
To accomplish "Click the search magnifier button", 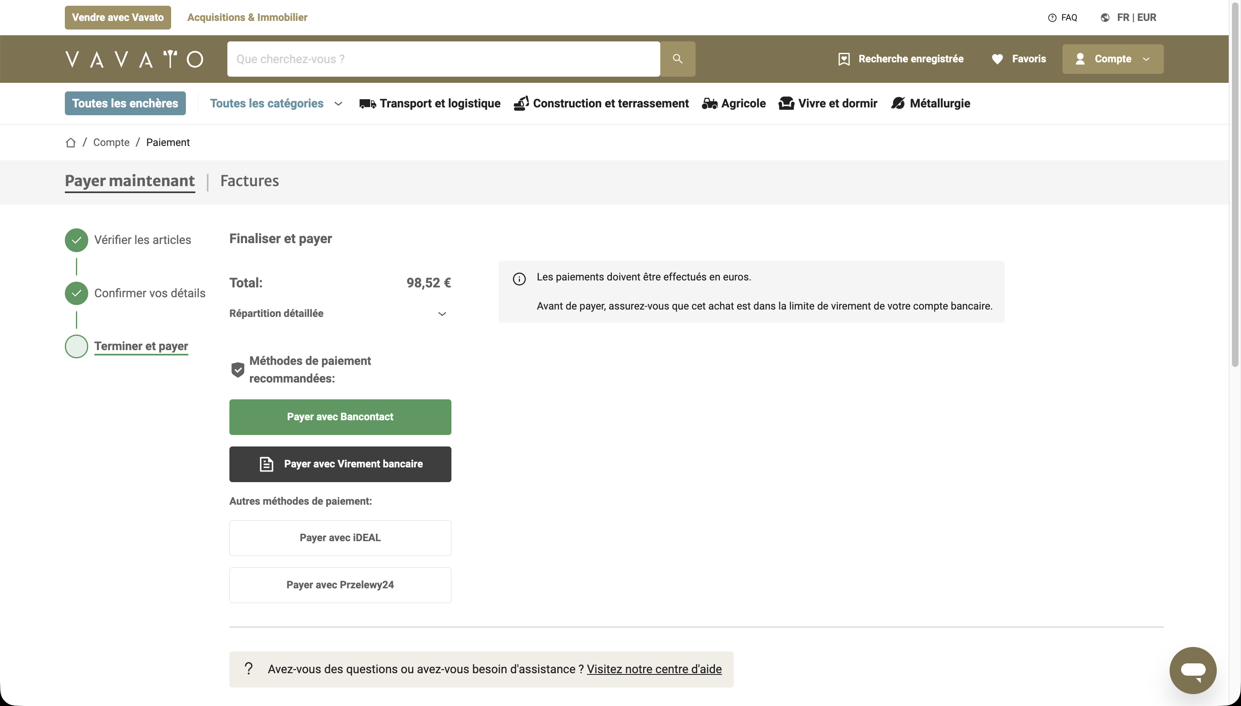I will point(678,59).
